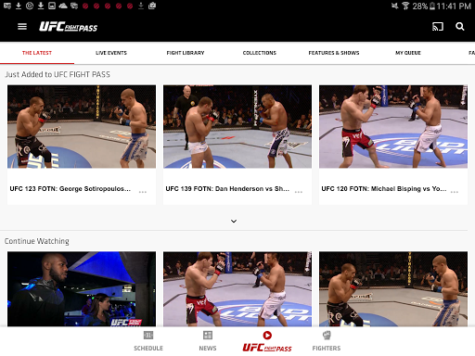The height and width of the screenshot is (356, 475).
Task: Open the Schedule calendar icon
Action: 148,335
